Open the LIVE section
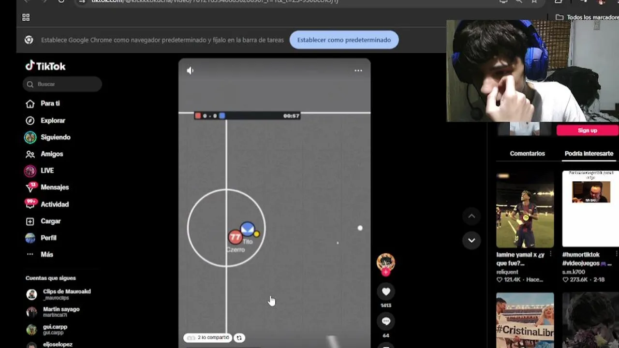The image size is (619, 348). pos(47,171)
